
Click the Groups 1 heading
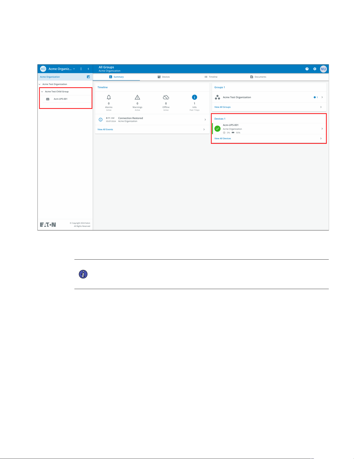click(x=220, y=87)
